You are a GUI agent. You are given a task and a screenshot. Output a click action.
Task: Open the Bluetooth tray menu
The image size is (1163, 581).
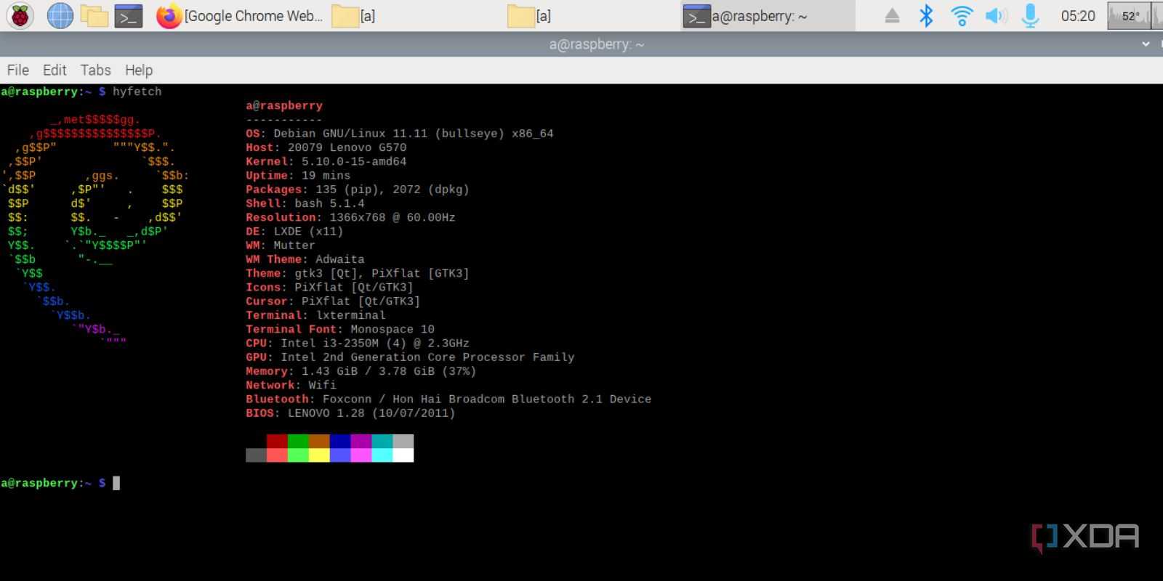point(926,15)
